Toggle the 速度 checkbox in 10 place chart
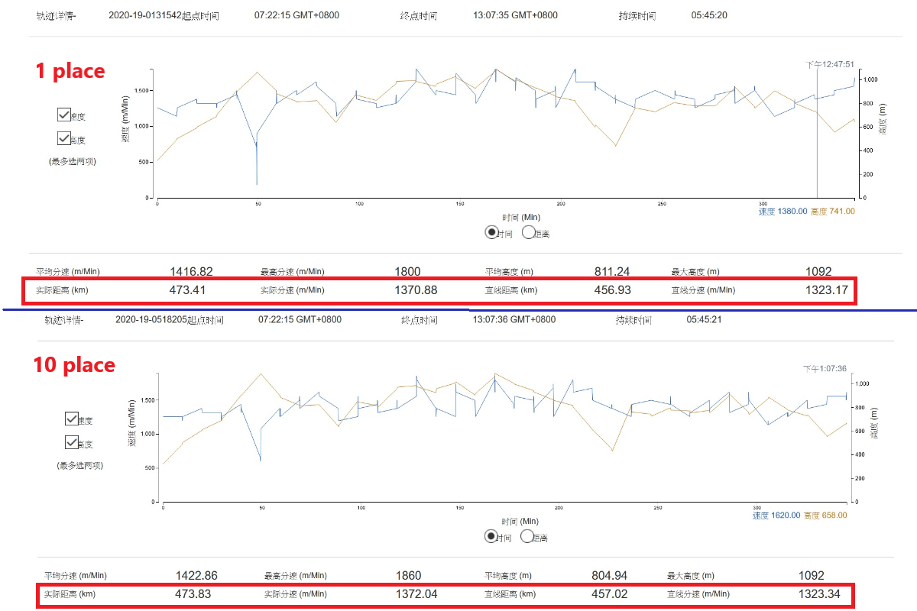This screenshot has width=917, height=611. coord(71,419)
